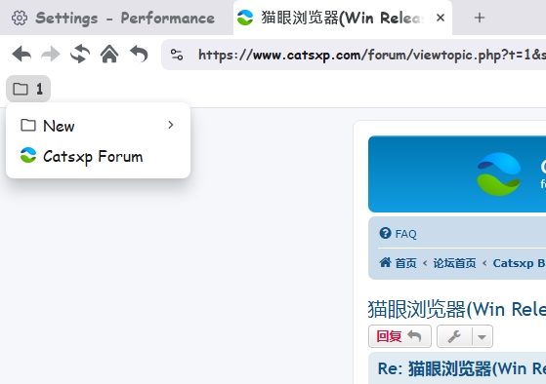Go forward with the grayed arrow
Image resolution: width=546 pixels, height=384 pixels.
tap(51, 55)
